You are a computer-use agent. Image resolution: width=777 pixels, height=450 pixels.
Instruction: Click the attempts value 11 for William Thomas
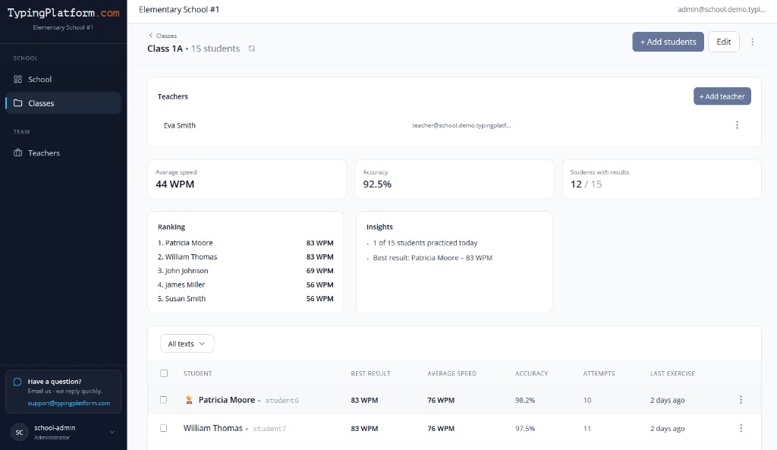[x=587, y=428]
